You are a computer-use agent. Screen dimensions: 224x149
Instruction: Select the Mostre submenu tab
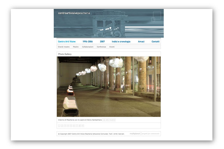[x=76, y=47]
